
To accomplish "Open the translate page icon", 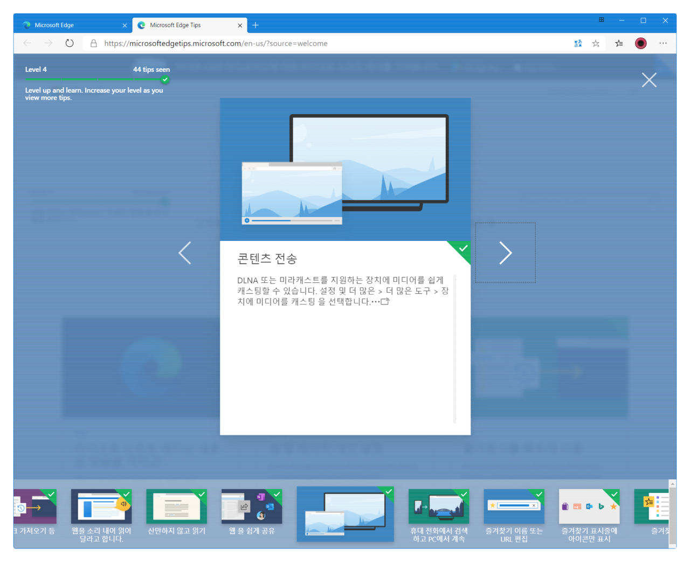I will [x=578, y=44].
